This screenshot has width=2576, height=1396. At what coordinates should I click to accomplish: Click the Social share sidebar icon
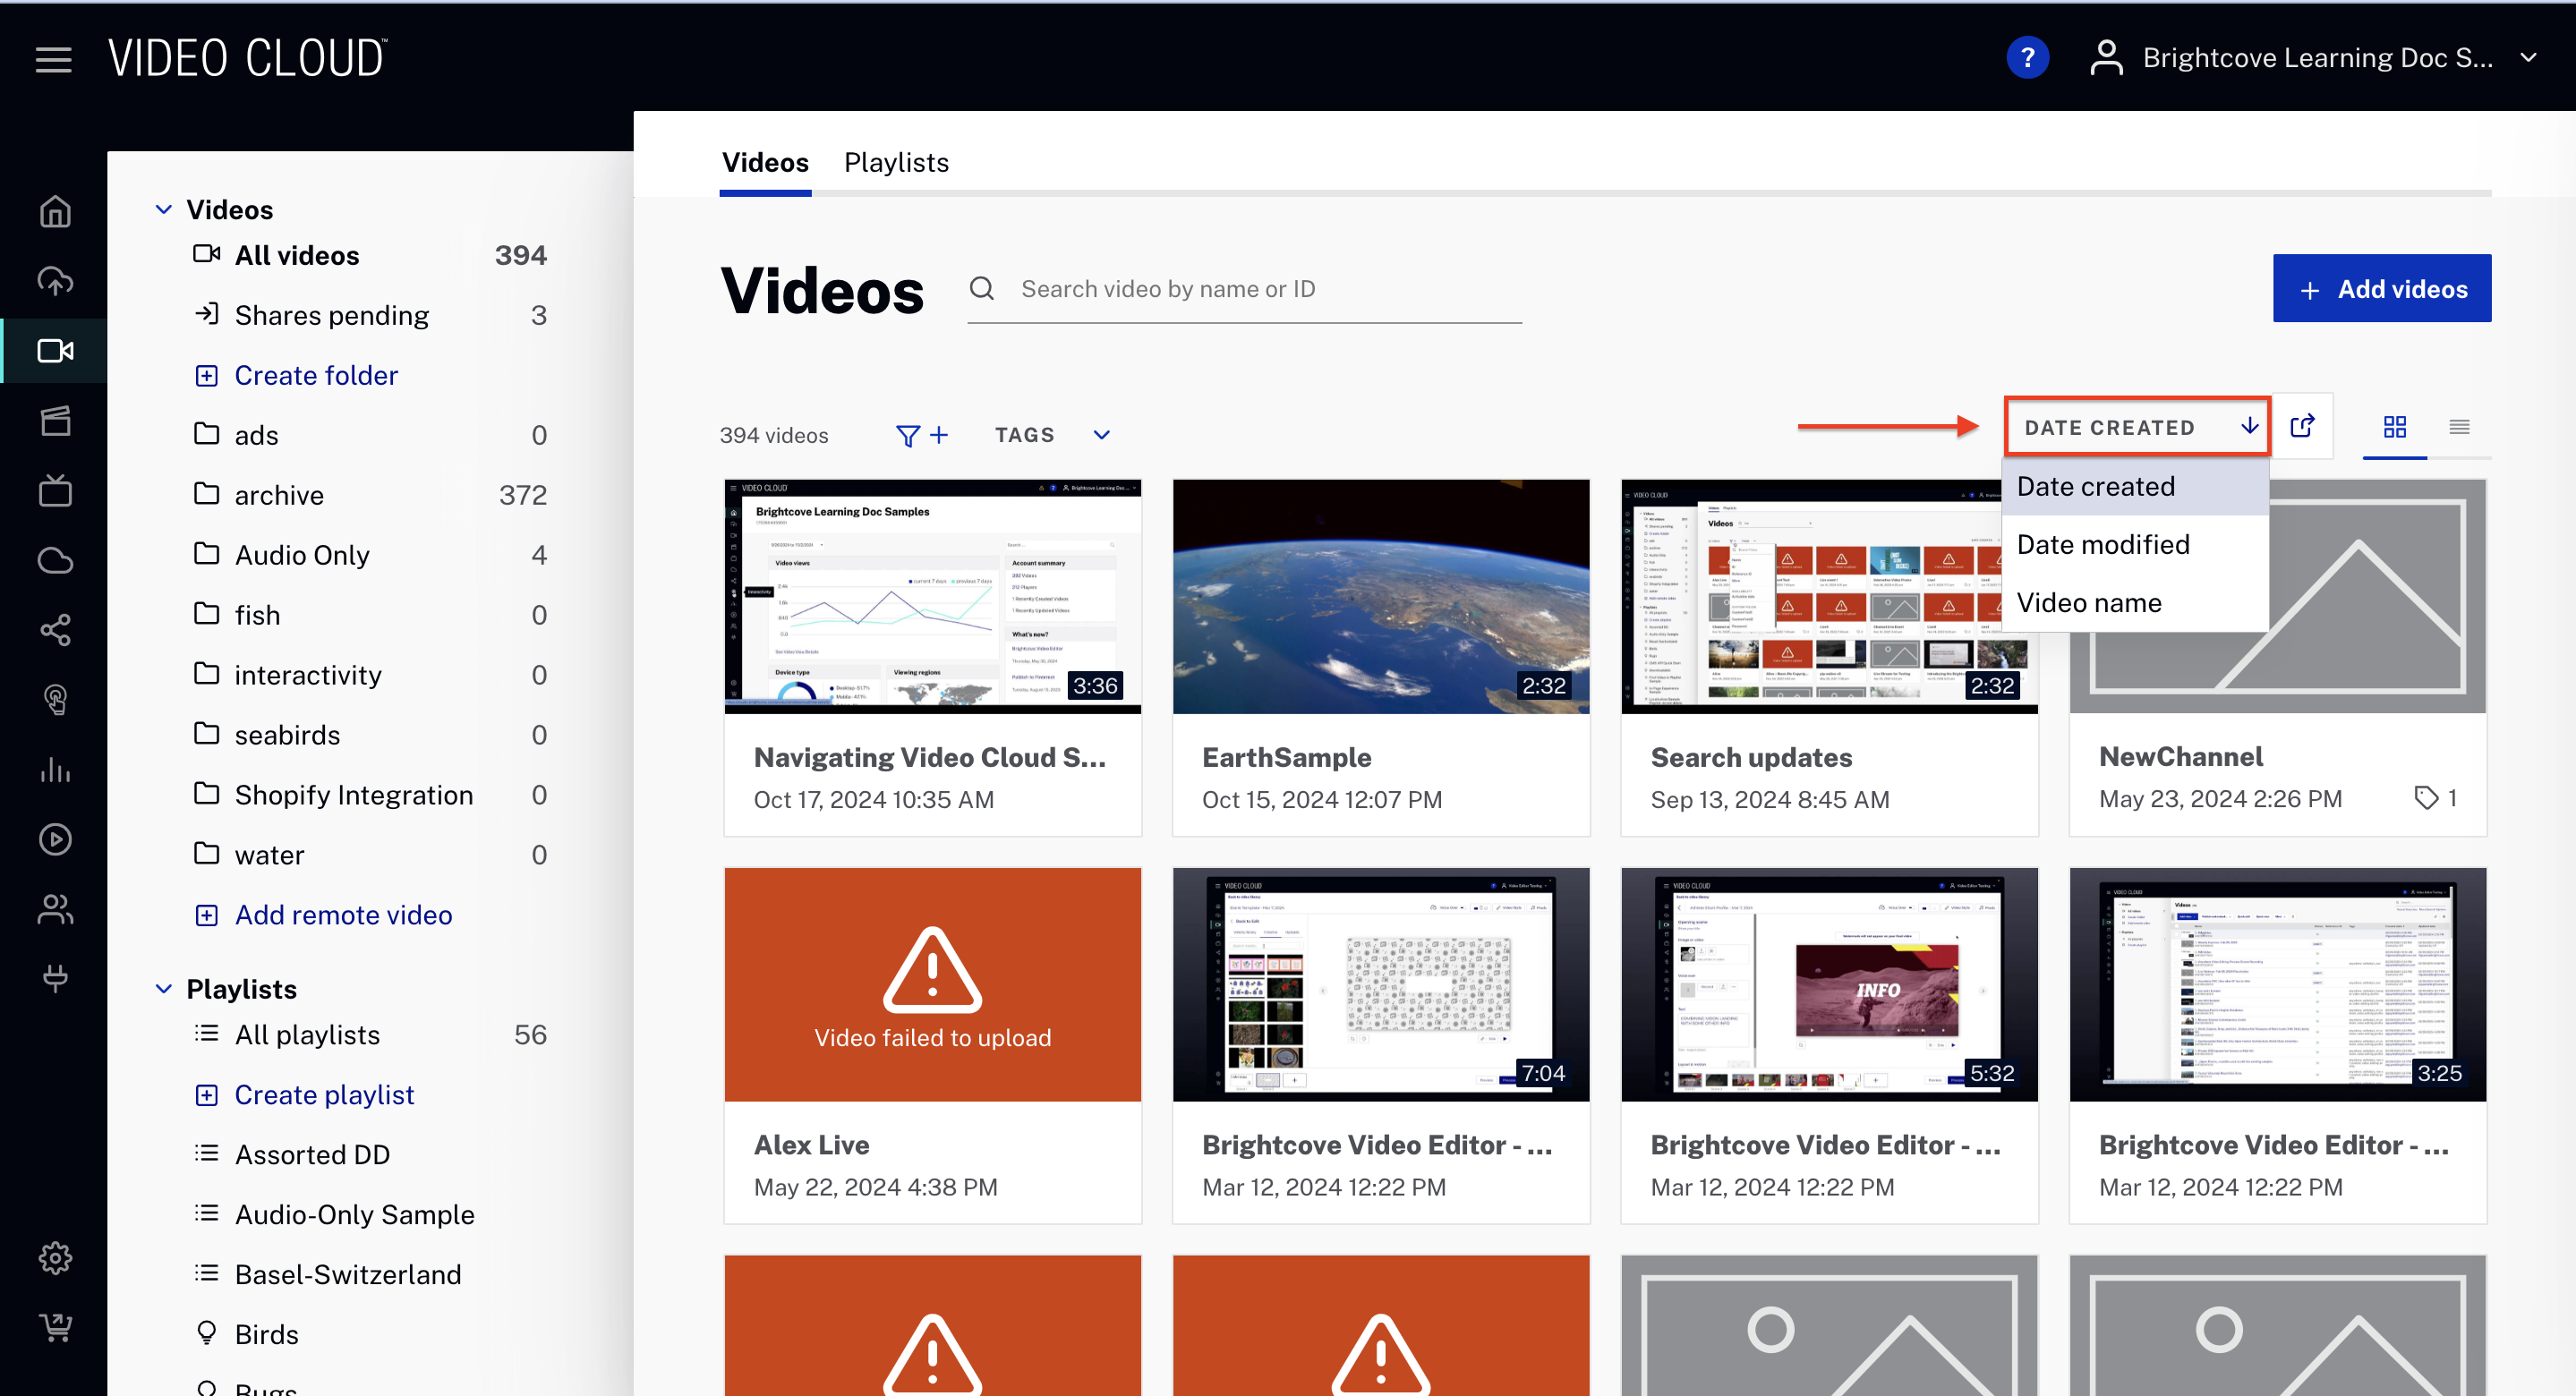pyautogui.click(x=55, y=630)
